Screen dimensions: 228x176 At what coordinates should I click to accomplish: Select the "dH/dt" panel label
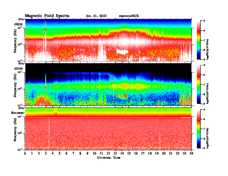(18, 24)
